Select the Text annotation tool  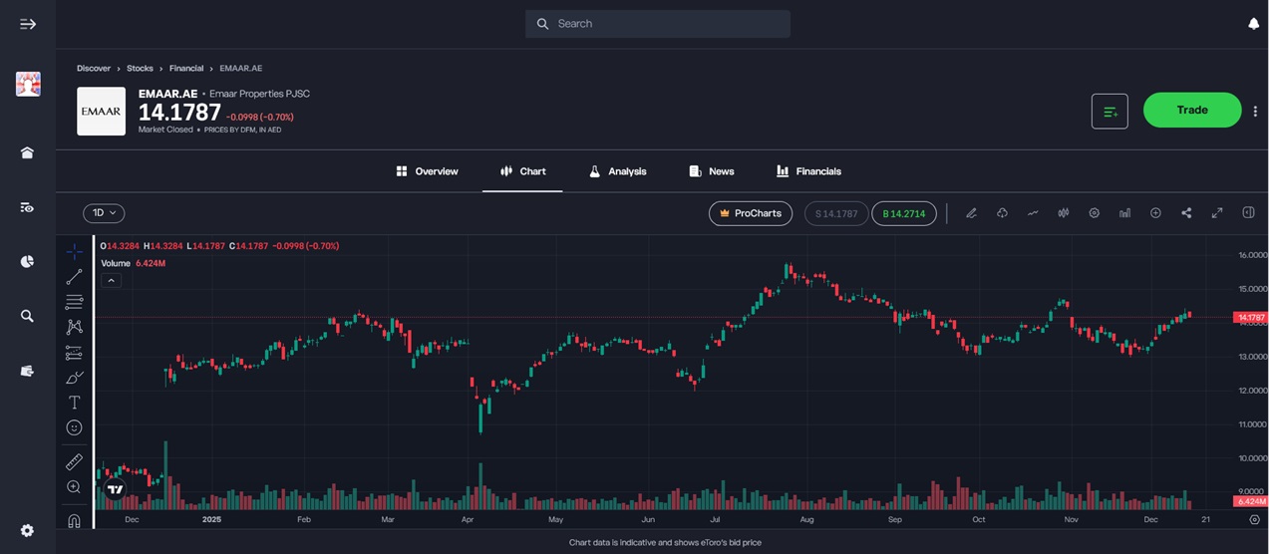click(x=74, y=403)
